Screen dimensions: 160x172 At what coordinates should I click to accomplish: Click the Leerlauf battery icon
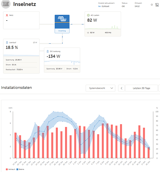tap(7, 42)
